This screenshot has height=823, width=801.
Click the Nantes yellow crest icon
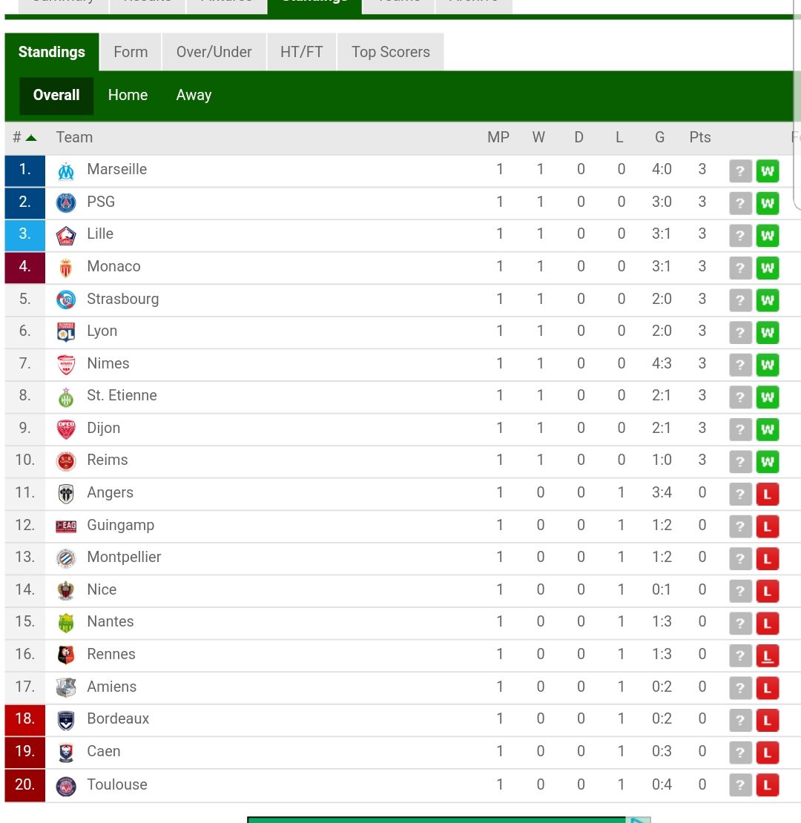pyautogui.click(x=66, y=623)
